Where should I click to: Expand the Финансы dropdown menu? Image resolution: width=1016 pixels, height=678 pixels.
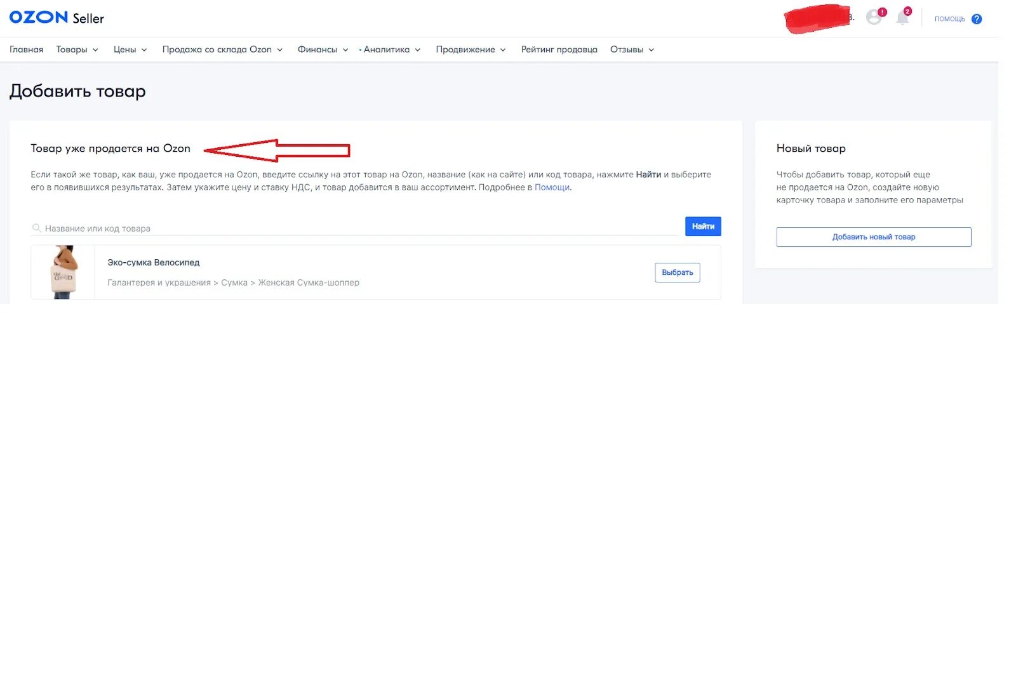pyautogui.click(x=323, y=50)
